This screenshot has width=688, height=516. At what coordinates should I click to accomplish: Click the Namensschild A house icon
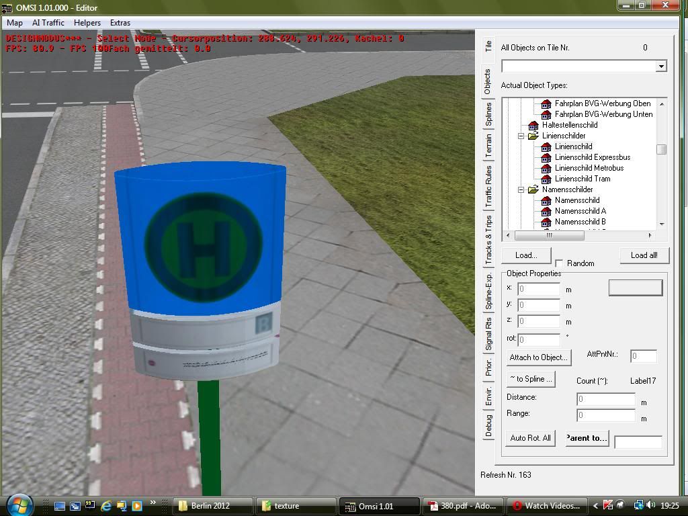click(x=546, y=212)
